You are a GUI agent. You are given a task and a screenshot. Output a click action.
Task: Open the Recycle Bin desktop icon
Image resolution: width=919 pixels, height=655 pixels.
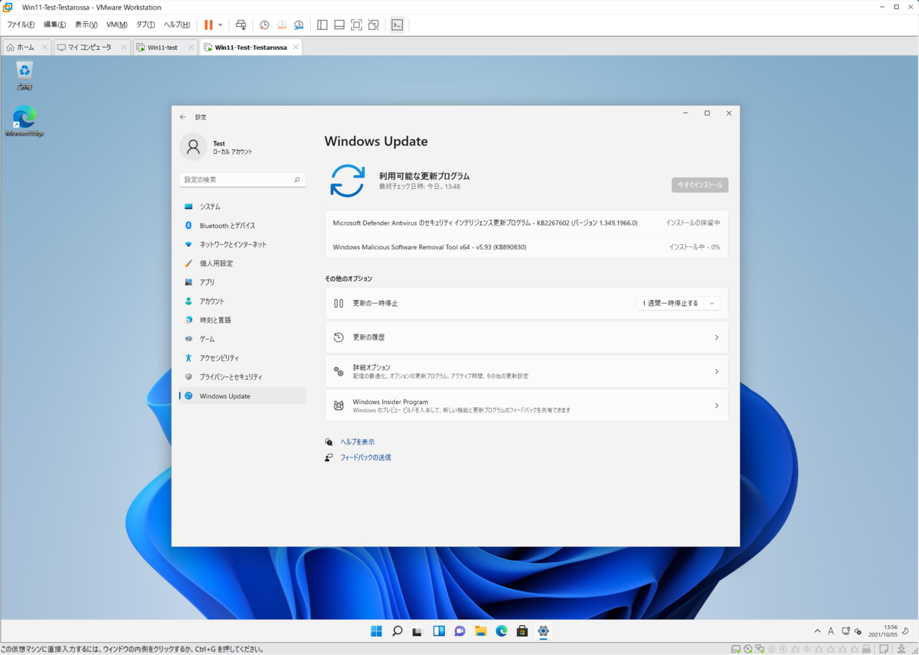(25, 77)
